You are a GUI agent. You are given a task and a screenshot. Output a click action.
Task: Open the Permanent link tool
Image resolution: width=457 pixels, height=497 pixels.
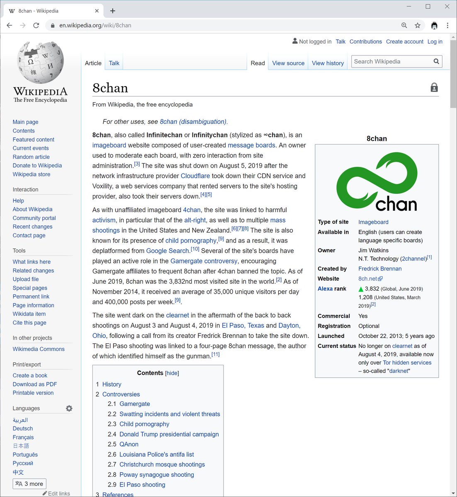(x=31, y=297)
